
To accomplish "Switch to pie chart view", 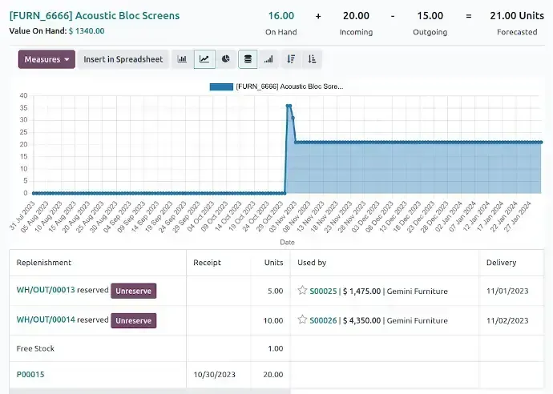I will coord(226,59).
